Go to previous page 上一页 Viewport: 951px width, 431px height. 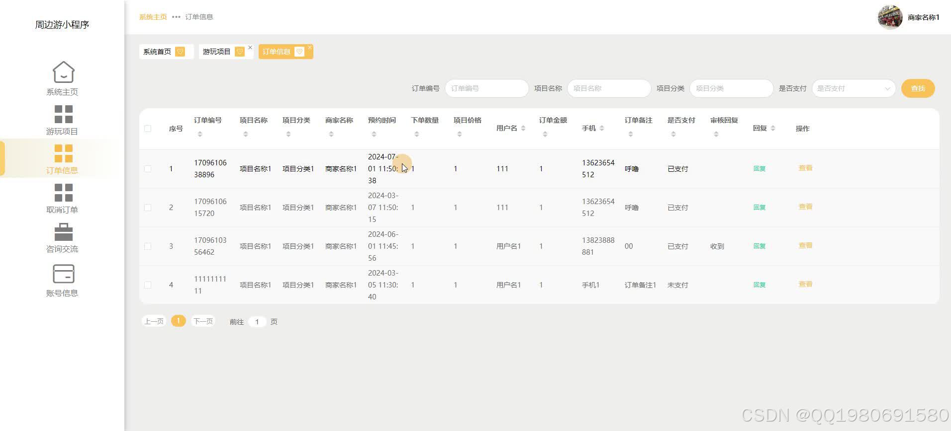(x=154, y=321)
